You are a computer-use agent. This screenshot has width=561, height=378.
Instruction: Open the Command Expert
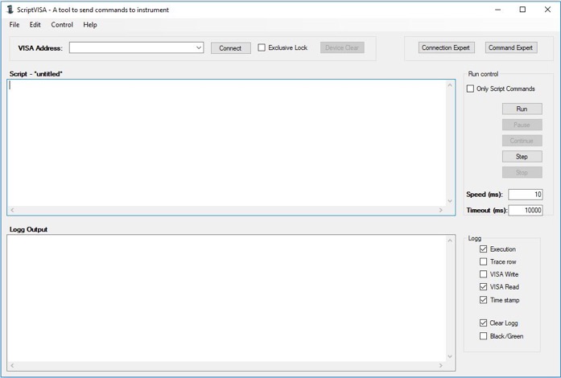511,47
